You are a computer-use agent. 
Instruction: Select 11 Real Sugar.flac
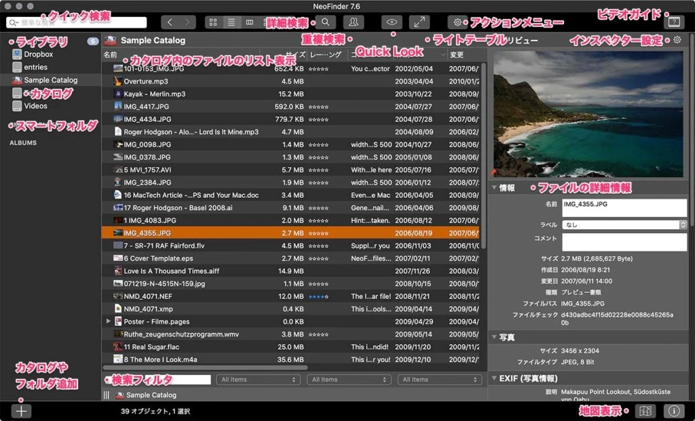(x=290, y=346)
